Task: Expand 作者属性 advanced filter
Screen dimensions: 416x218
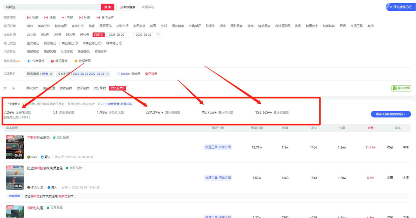Action: [36, 61]
